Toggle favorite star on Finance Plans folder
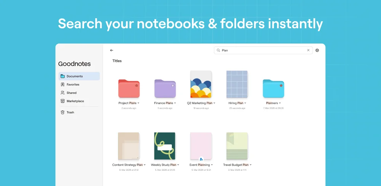 (173, 86)
